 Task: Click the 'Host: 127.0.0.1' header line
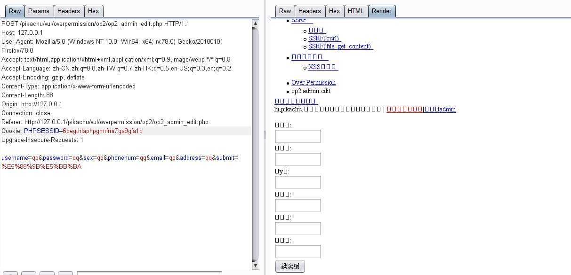pyautogui.click(x=22, y=32)
